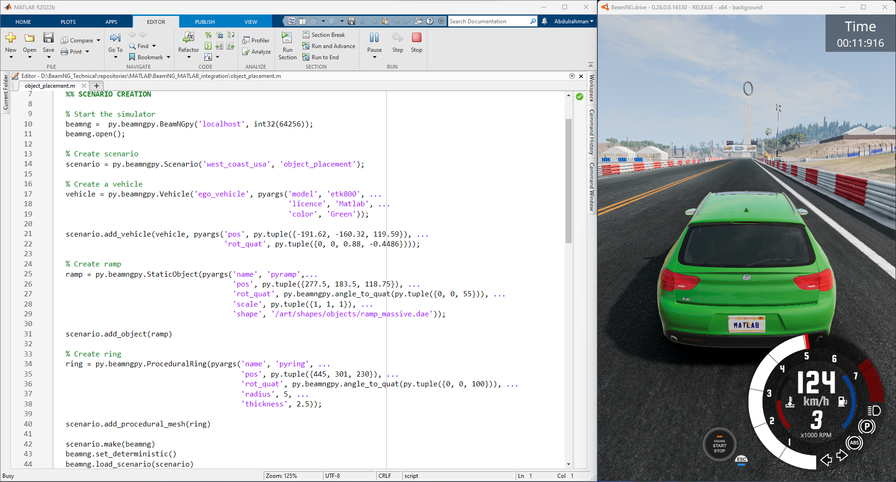Open the Current Folder side panel
The width and height of the screenshot is (896, 482).
[6, 92]
